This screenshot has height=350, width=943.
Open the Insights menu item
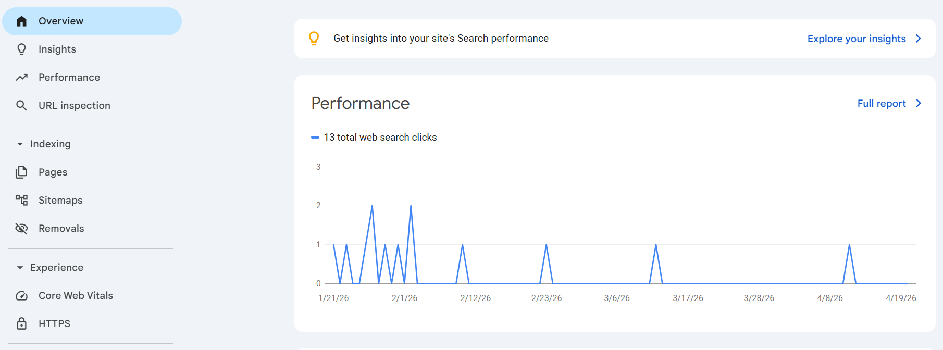(57, 49)
